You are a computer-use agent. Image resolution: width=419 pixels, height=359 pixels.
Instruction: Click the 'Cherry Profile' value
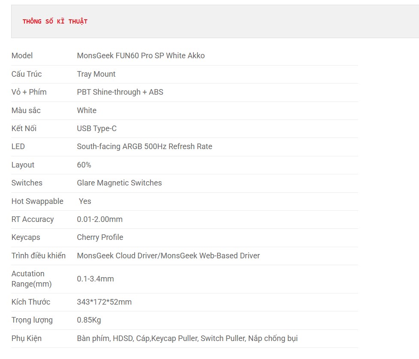[100, 237]
